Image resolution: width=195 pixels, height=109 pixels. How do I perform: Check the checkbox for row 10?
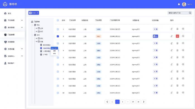(58, 93)
